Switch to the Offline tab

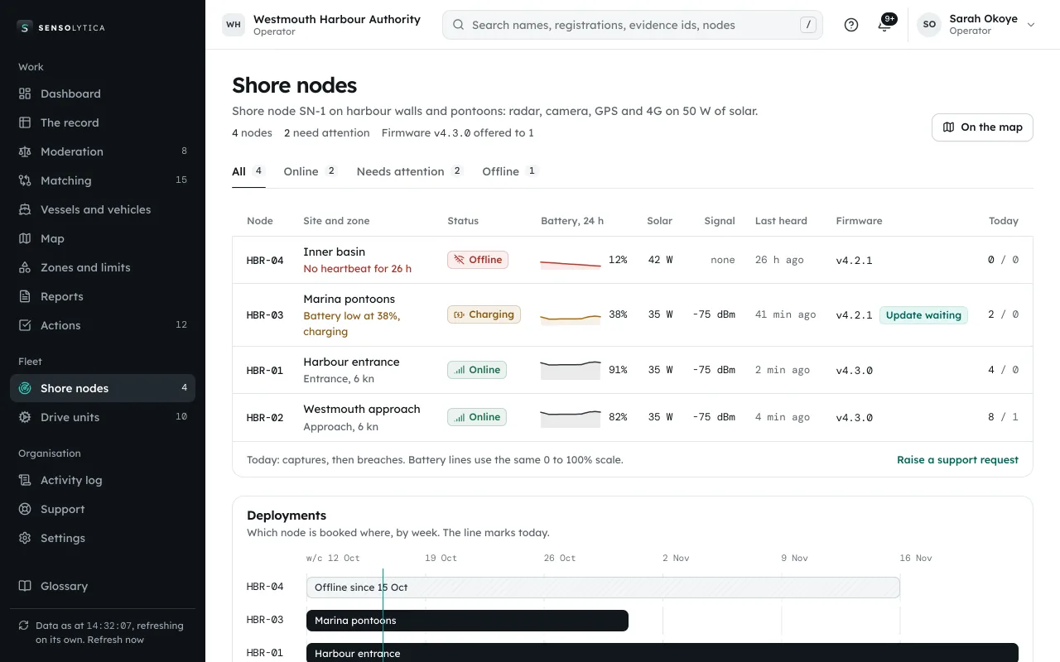(510, 171)
